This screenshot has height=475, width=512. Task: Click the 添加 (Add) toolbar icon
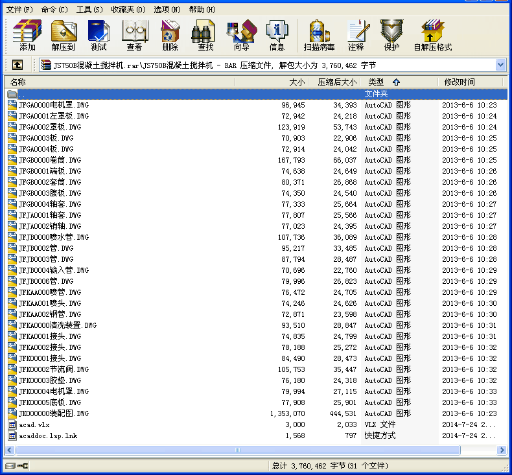tap(27, 35)
